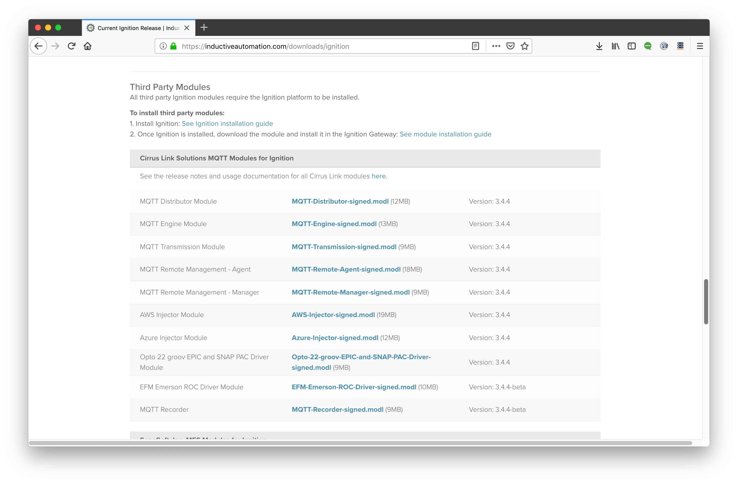Show site information icon in address bar
738x484 pixels.
[163, 46]
